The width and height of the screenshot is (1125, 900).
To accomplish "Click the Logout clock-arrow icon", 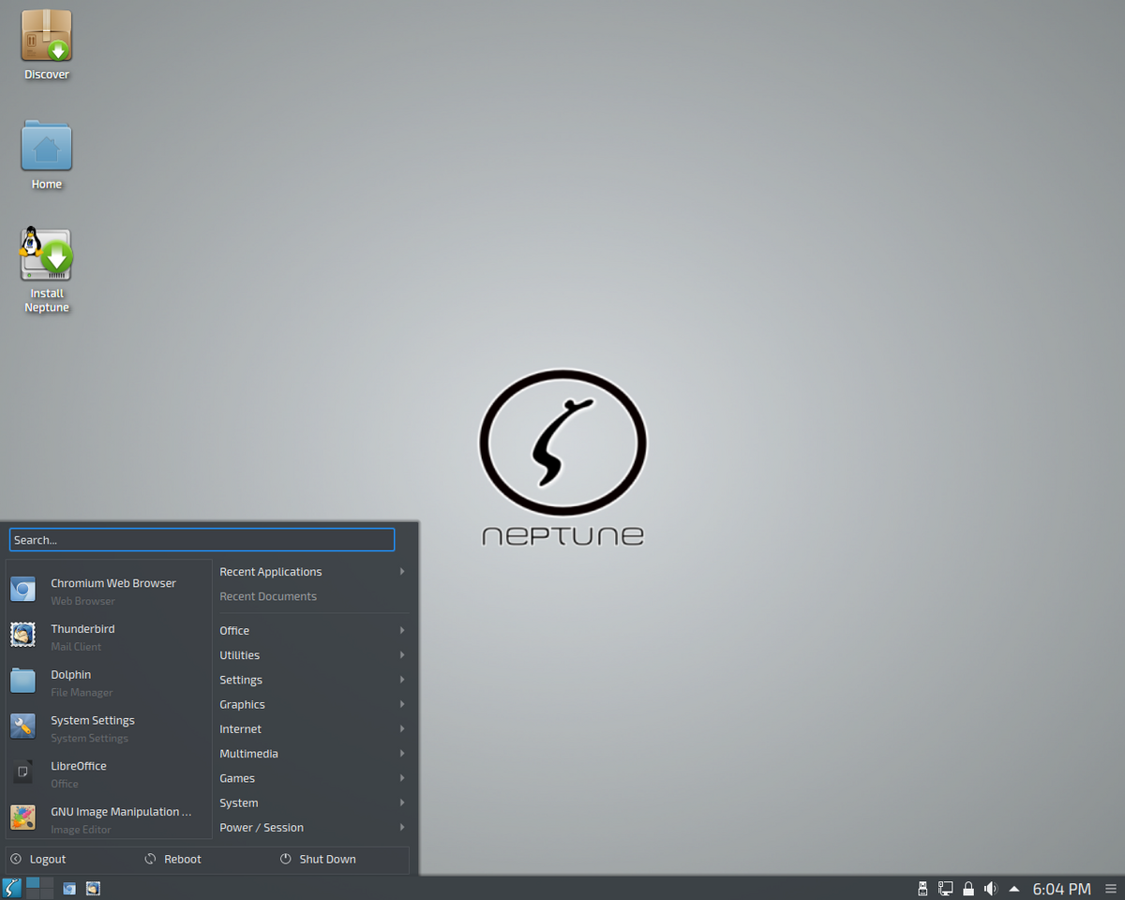I will click(x=15, y=859).
